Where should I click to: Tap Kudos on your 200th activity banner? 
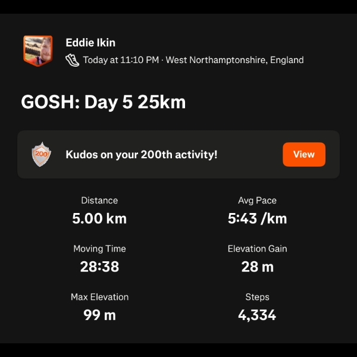point(178,154)
